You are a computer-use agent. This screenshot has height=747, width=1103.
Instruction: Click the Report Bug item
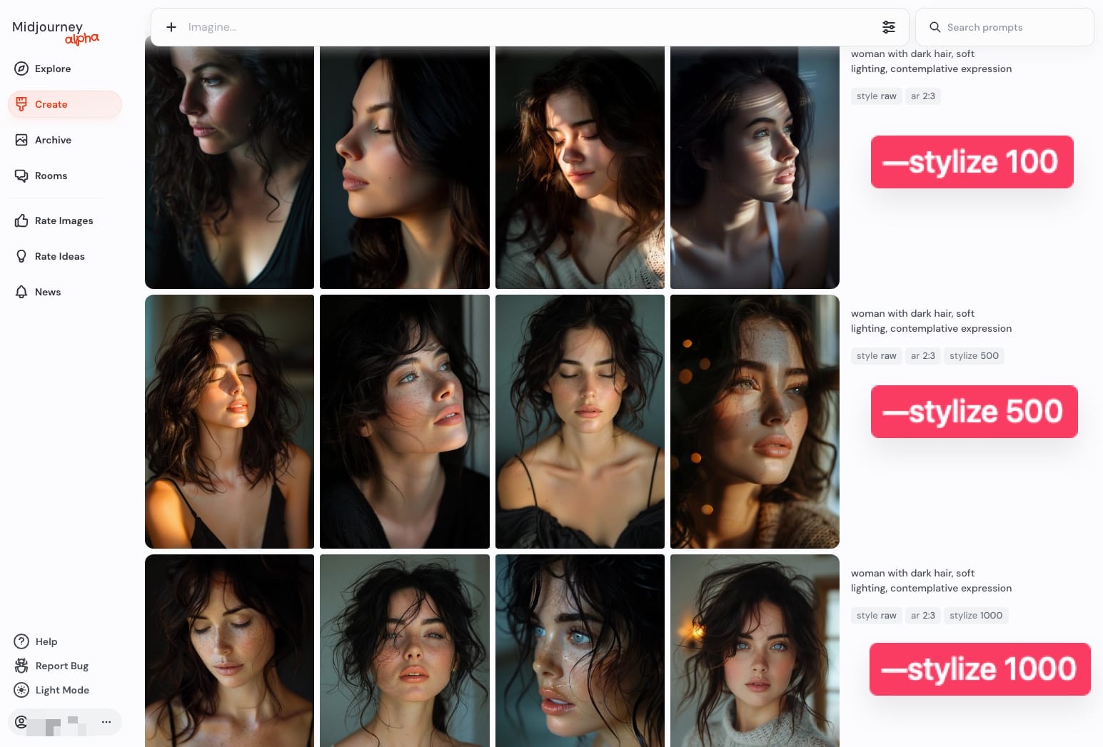tap(51, 666)
